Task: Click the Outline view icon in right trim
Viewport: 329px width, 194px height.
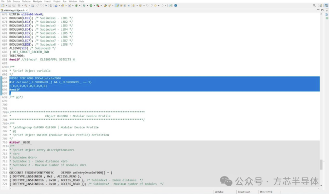Action: [x=327, y=15]
